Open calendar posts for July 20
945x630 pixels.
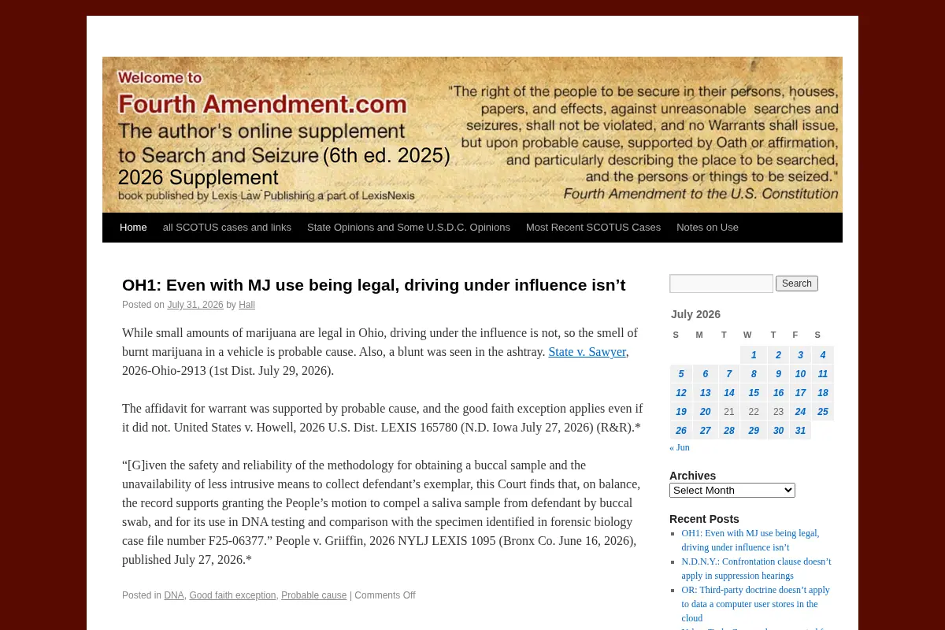click(x=706, y=412)
